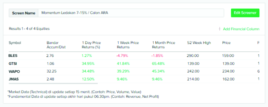Select JMAS 162.00 price cell
The width and height of the screenshot is (268, 107).
[x=228, y=79]
